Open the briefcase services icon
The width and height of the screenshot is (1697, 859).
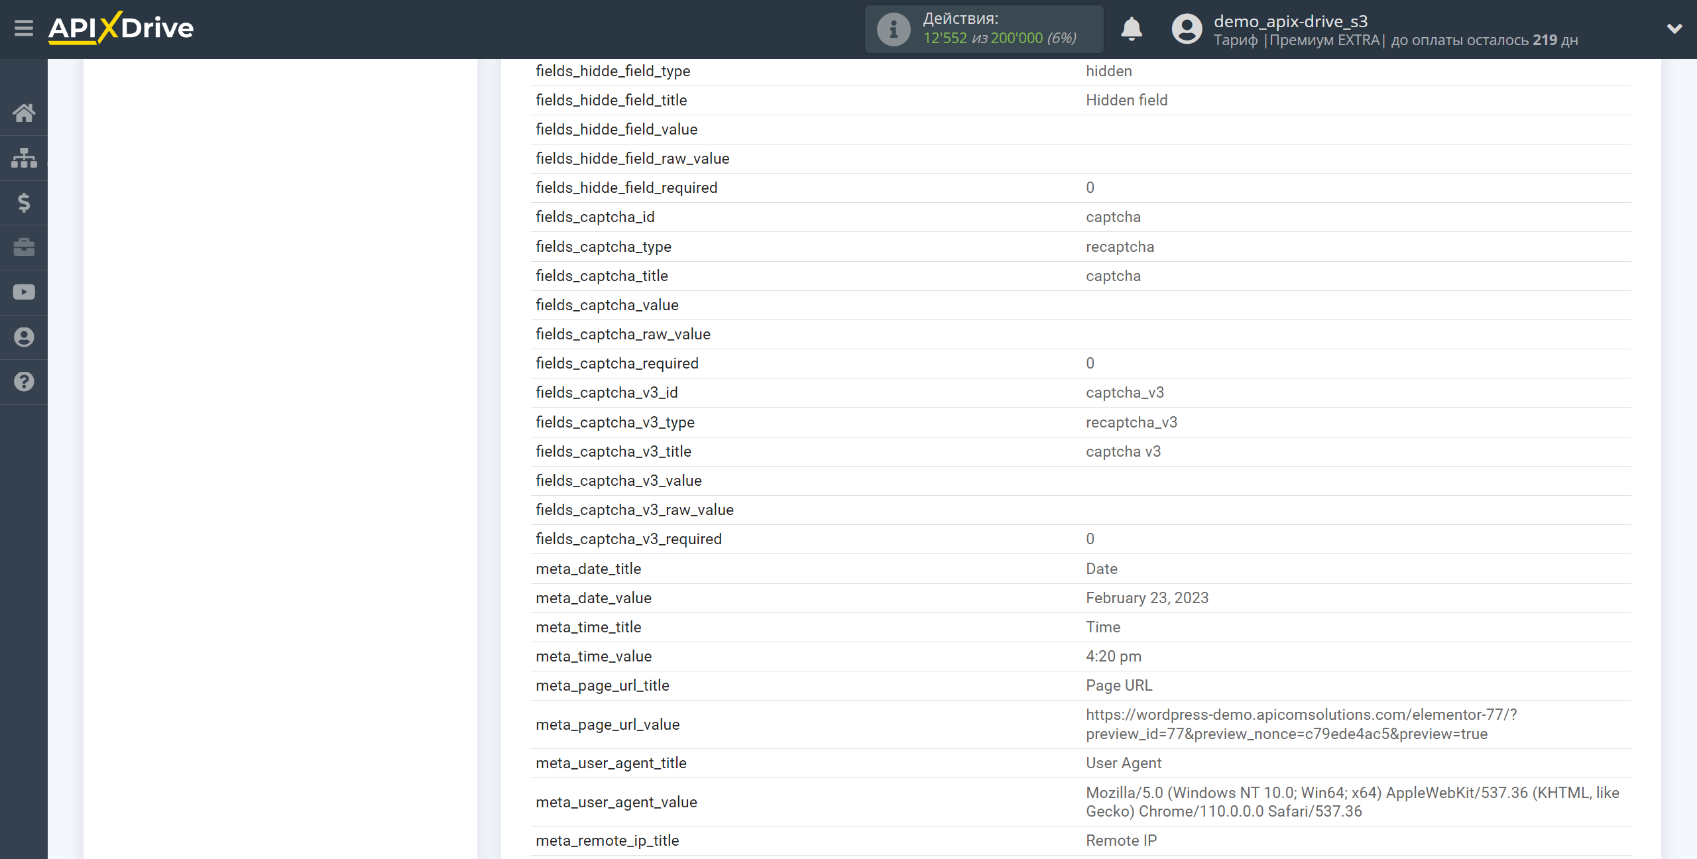24,247
